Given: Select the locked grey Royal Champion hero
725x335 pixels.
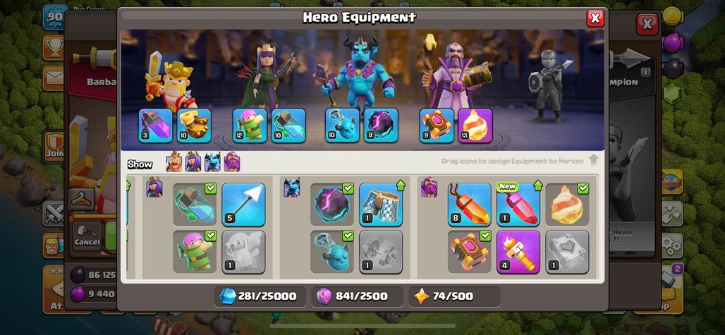Looking at the screenshot, I should (x=549, y=87).
